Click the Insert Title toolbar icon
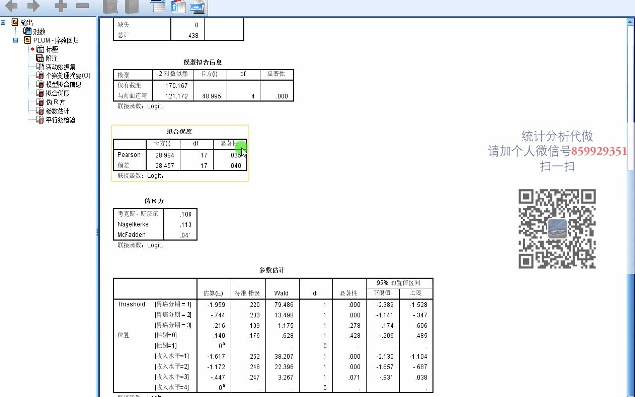This screenshot has width=635, height=397. tap(178, 6)
